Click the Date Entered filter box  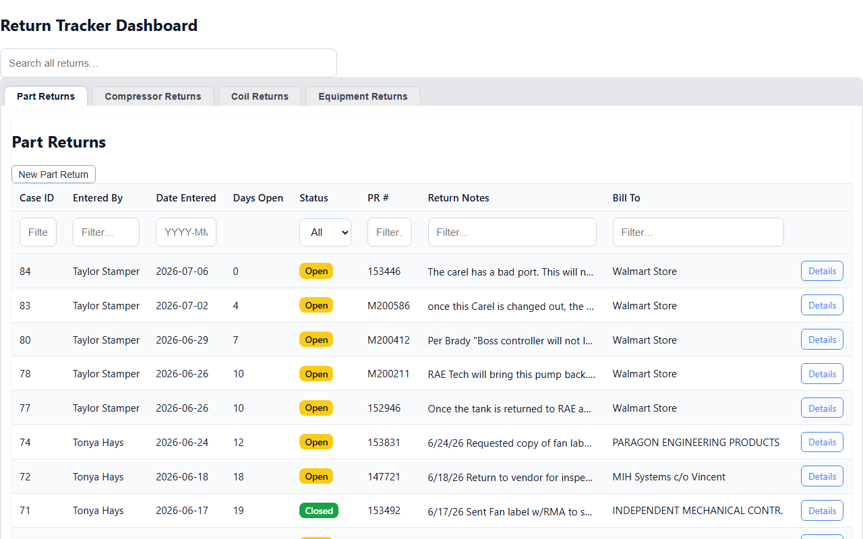[x=186, y=232]
